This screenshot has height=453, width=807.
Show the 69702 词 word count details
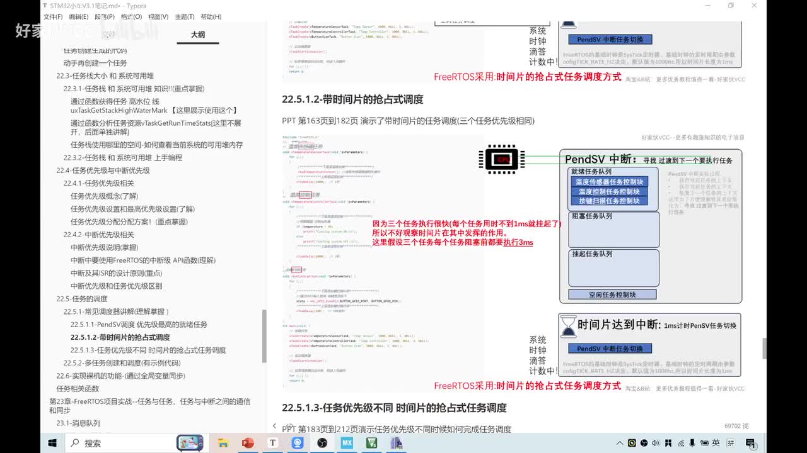coord(736,426)
